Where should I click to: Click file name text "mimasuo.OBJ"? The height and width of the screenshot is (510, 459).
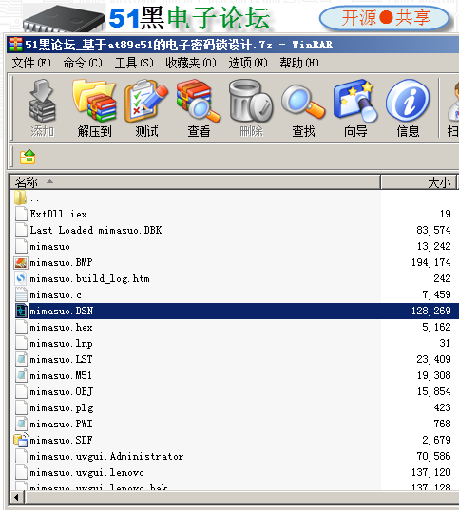tap(61, 391)
